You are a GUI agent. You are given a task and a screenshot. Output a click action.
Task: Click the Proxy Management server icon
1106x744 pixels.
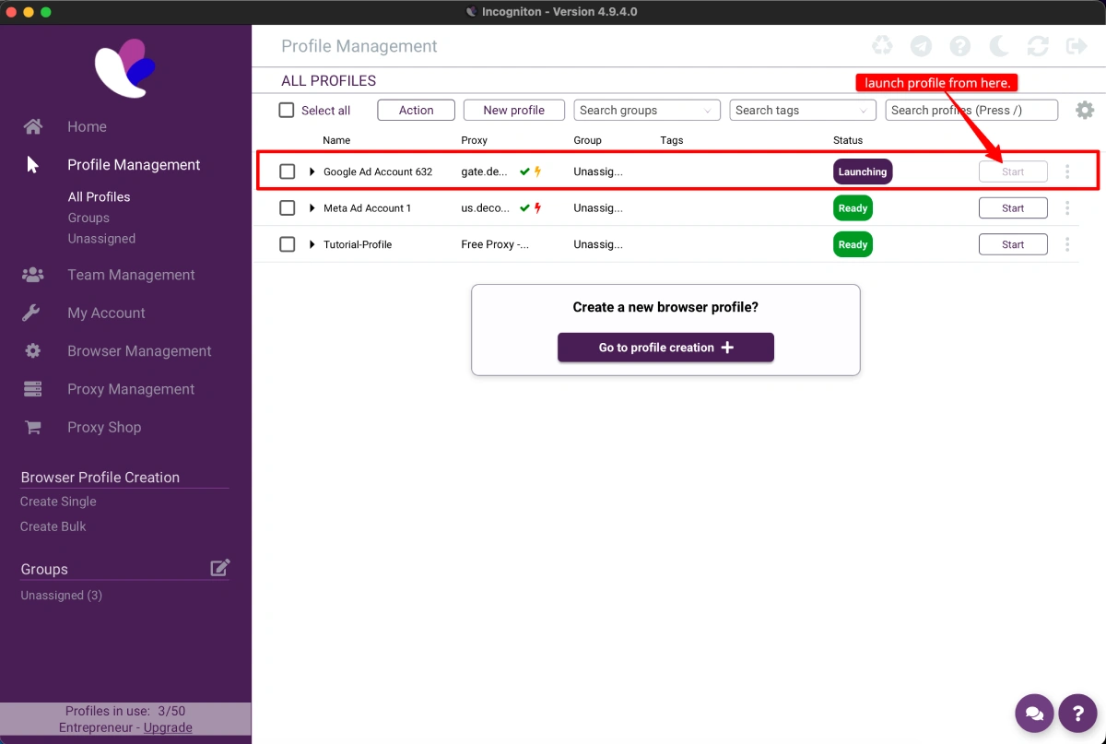pyautogui.click(x=33, y=389)
